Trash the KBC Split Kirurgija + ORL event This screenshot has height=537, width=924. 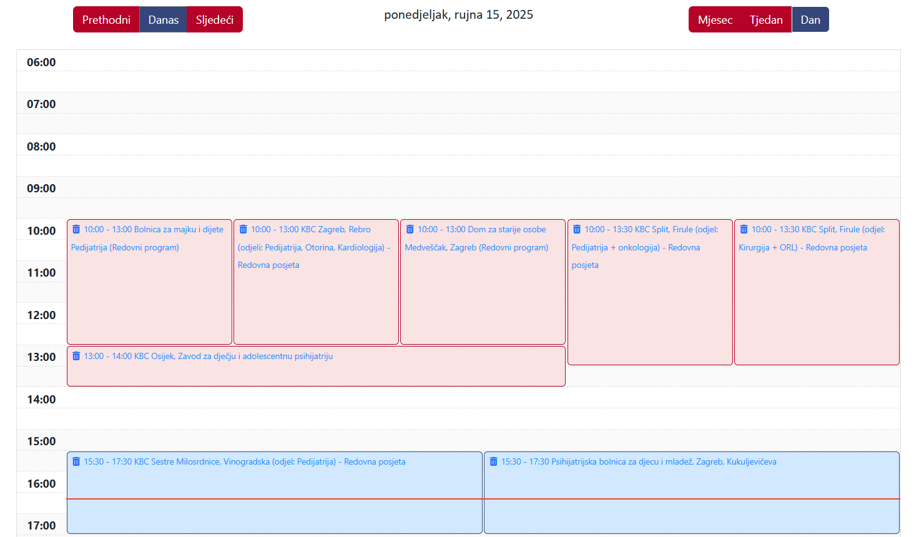click(744, 229)
